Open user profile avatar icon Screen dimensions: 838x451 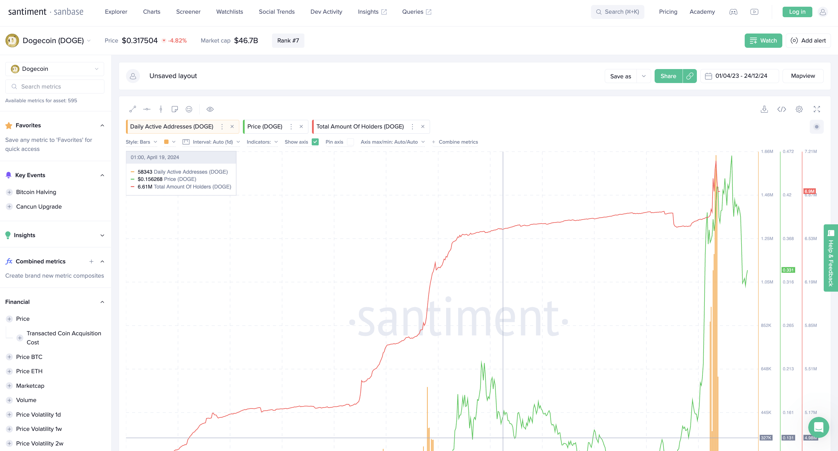tap(823, 12)
